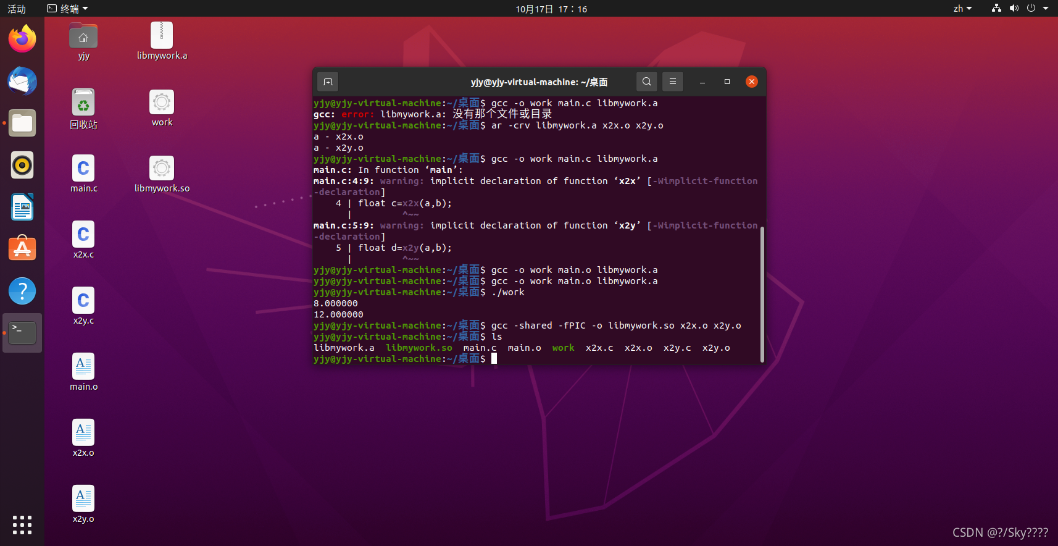Expand the system menu arrow
Image resolution: width=1058 pixels, height=546 pixels.
coord(1046,9)
